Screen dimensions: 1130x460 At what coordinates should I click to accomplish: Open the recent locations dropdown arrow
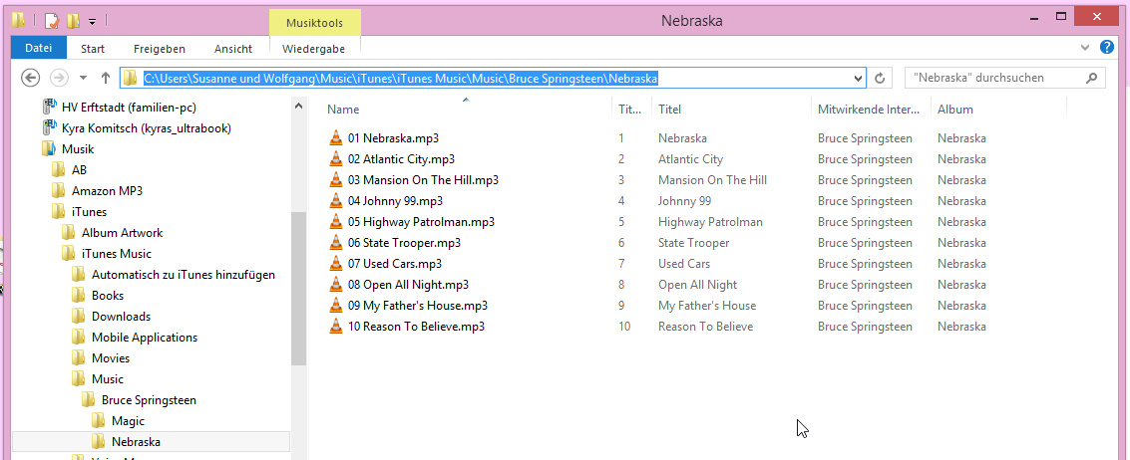click(x=83, y=78)
